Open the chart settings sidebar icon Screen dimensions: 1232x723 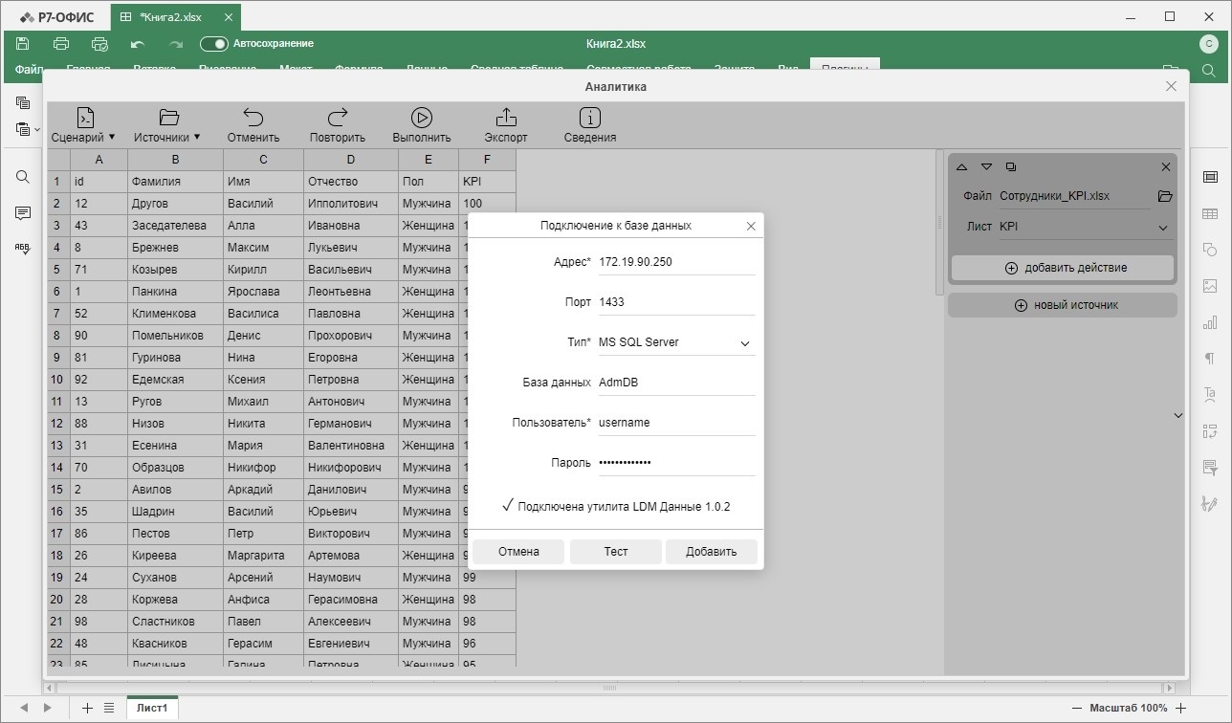click(x=1210, y=322)
